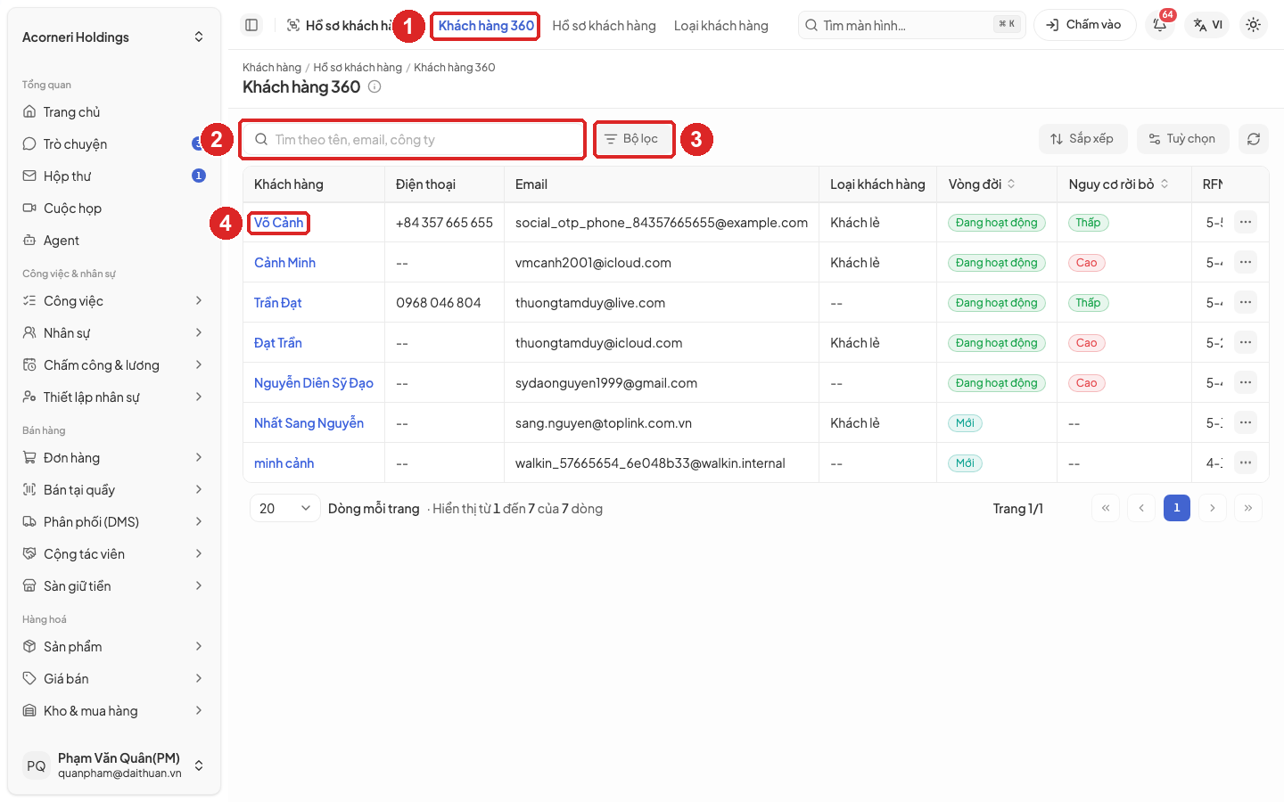The height and width of the screenshot is (802, 1284).
Task: Expand Sản phẩm menu
Action: [x=114, y=647]
